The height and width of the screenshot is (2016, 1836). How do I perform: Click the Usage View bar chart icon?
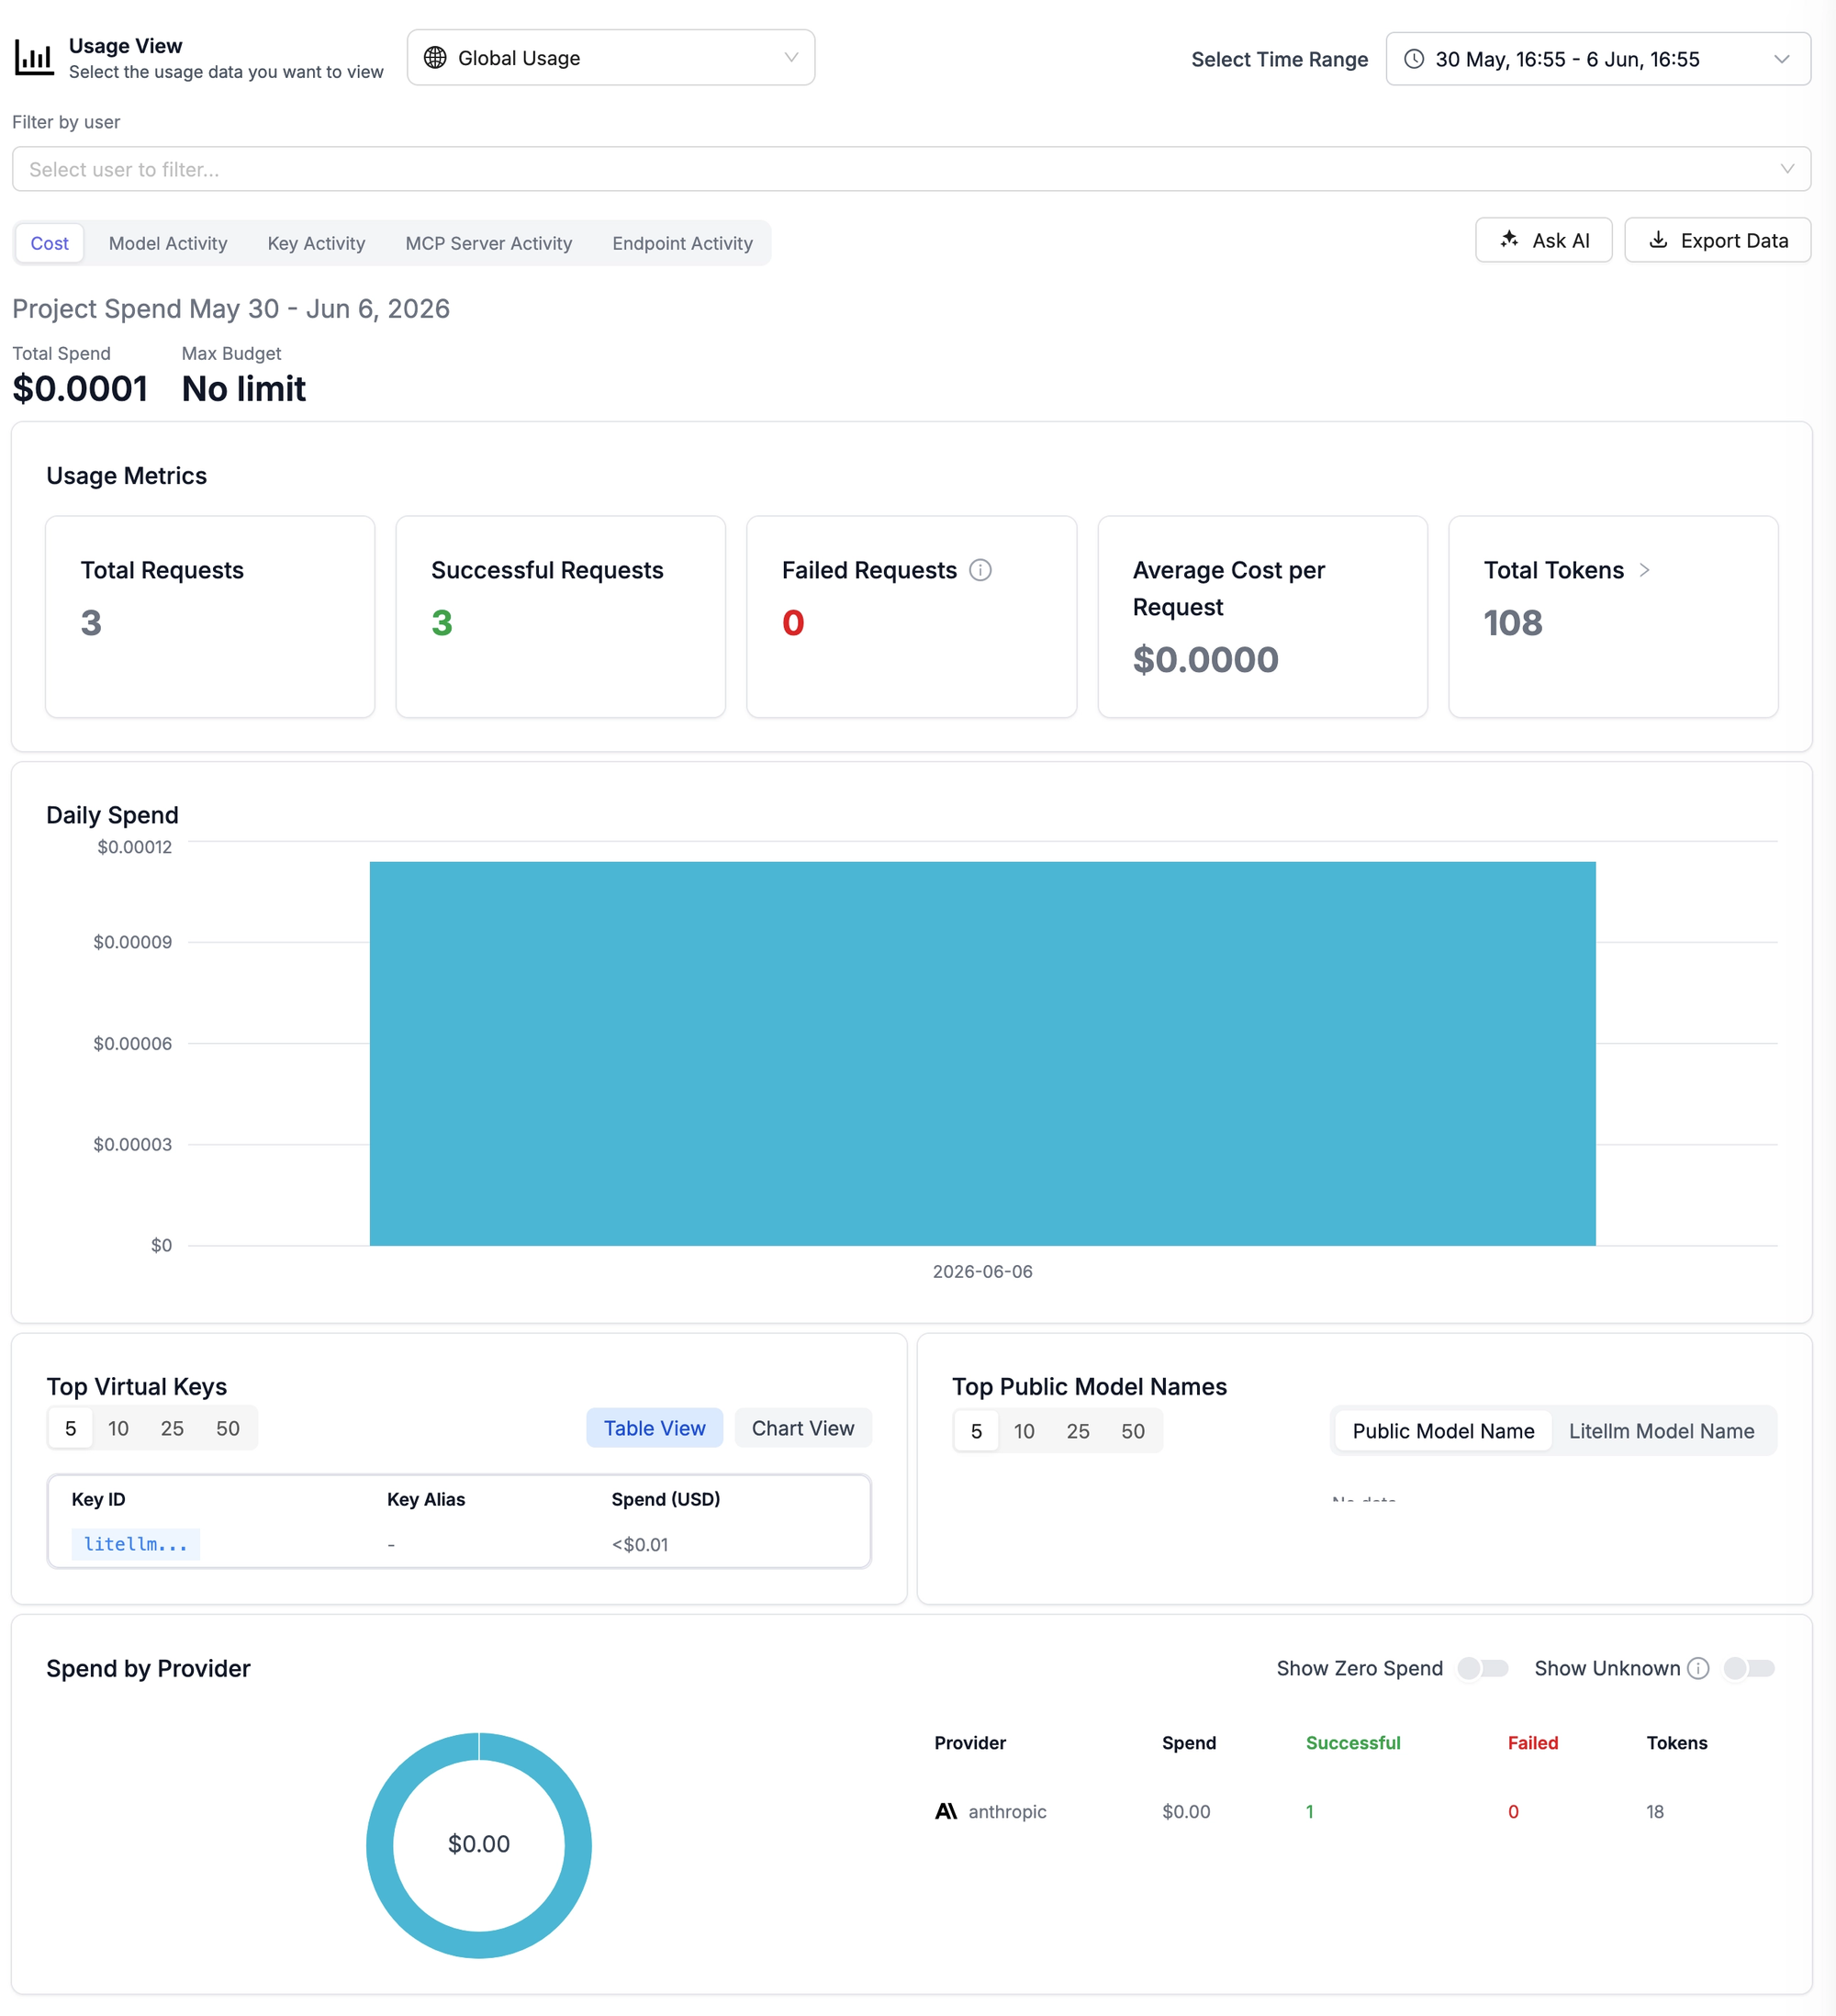click(34, 58)
